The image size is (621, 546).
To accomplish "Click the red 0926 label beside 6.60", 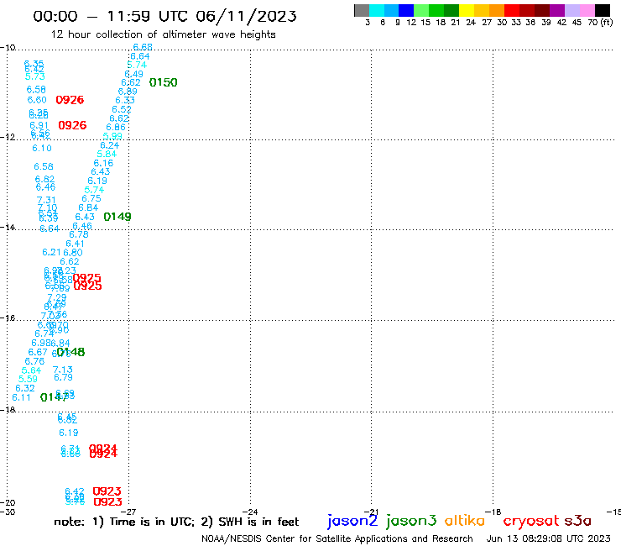I will coord(70,100).
